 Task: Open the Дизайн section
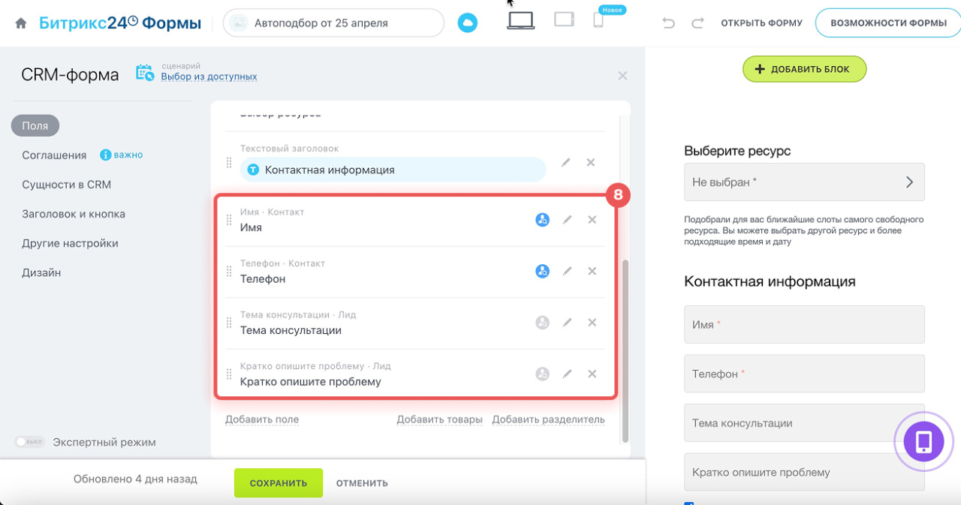(x=41, y=273)
